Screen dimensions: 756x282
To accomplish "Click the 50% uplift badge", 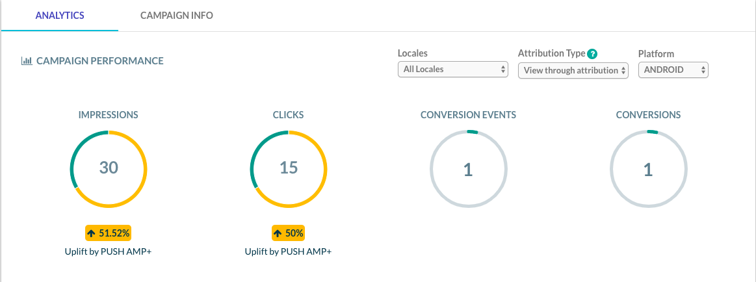I will pos(289,233).
